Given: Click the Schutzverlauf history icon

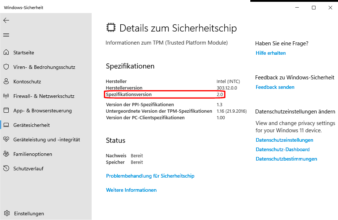Looking at the screenshot, I should pyautogui.click(x=6, y=169).
